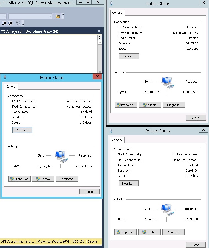Click Close button in Private Status window

pos(196,245)
